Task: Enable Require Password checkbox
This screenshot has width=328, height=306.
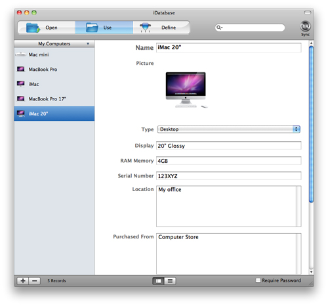Action: point(258,280)
